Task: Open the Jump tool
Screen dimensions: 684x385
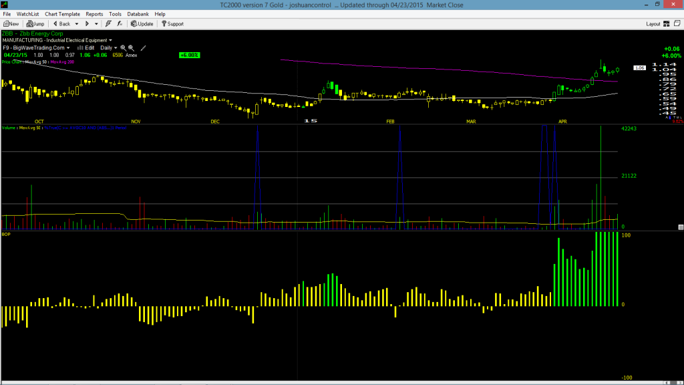Action: coord(35,24)
